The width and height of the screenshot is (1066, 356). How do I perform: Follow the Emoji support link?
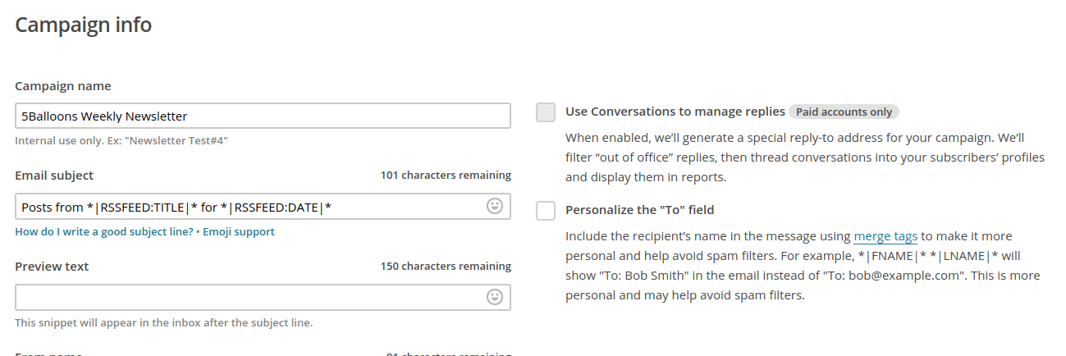[x=239, y=232]
